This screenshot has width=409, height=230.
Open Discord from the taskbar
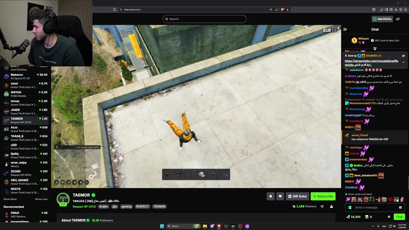212,226
